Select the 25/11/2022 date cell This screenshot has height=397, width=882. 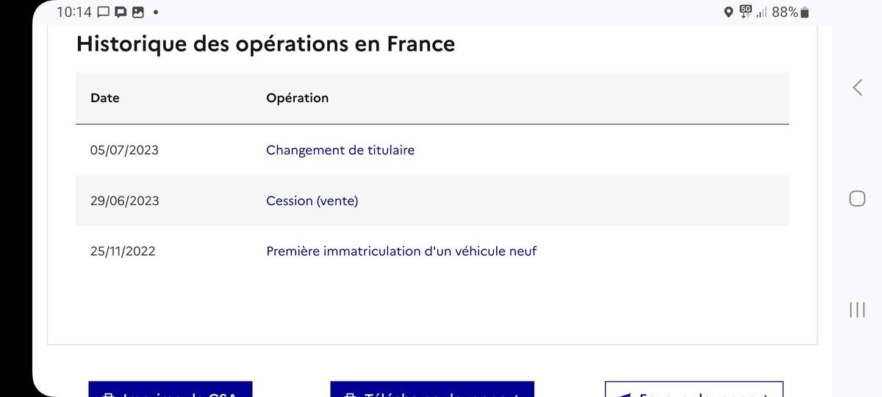tap(123, 251)
